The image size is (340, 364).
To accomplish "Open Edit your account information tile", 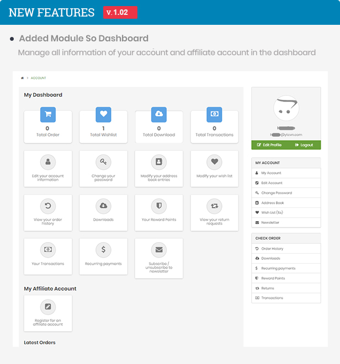I will [48, 167].
